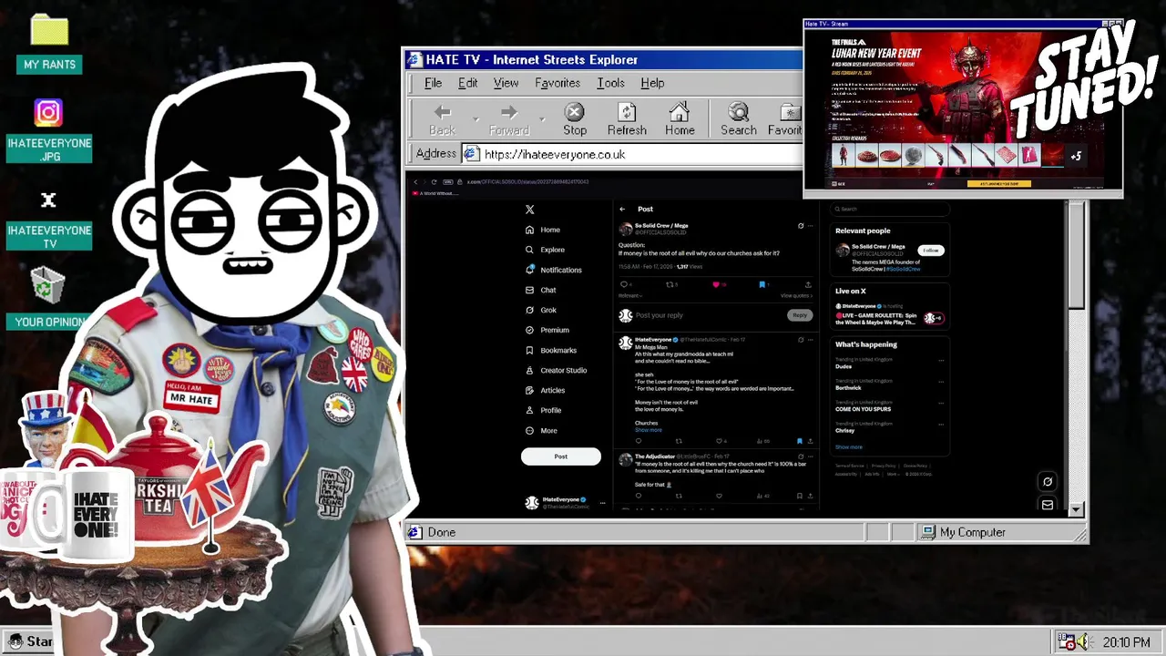Toggle bookmark on So Solid Crew post
The width and height of the screenshot is (1166, 656).
762,284
